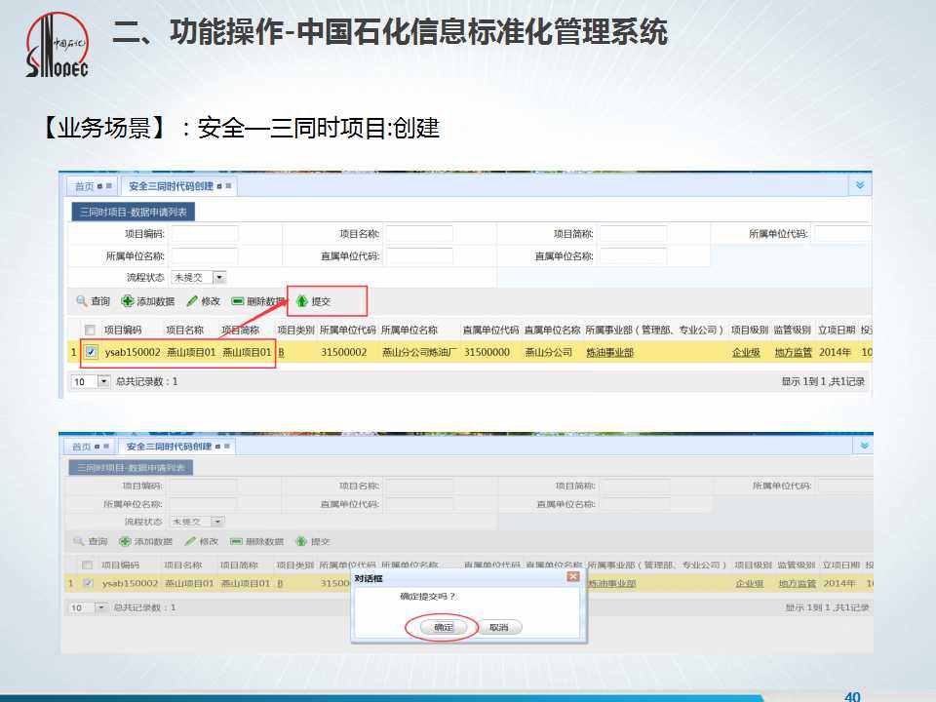Open the 地方监管 link in the lower screenshot
The image size is (936, 702).
798,583
